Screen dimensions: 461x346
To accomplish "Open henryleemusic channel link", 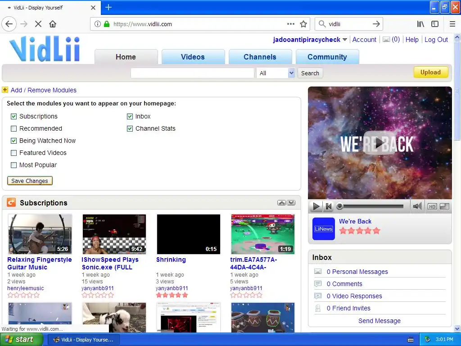I will 26,288.
